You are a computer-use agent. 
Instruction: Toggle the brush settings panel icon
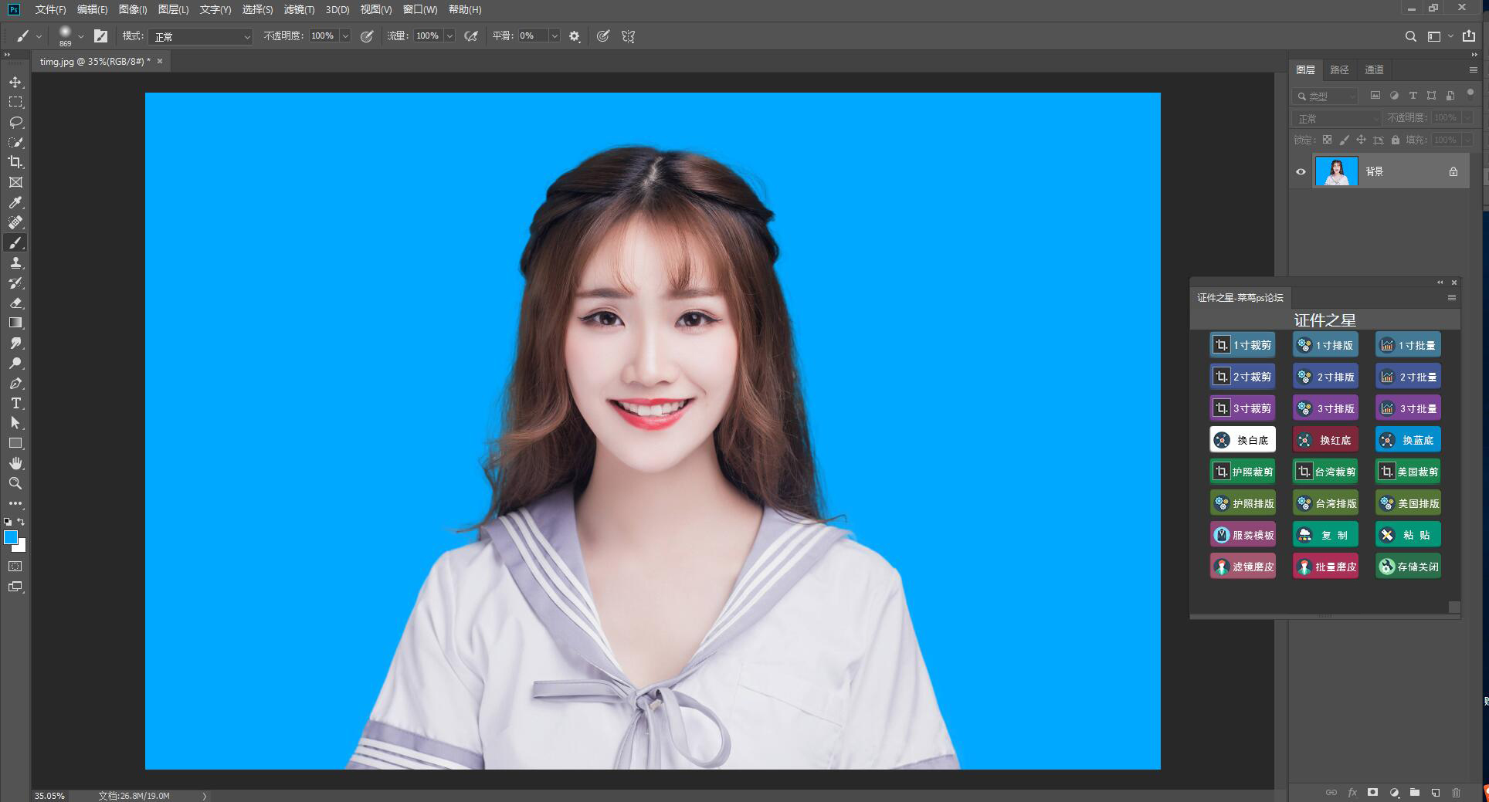(x=100, y=36)
